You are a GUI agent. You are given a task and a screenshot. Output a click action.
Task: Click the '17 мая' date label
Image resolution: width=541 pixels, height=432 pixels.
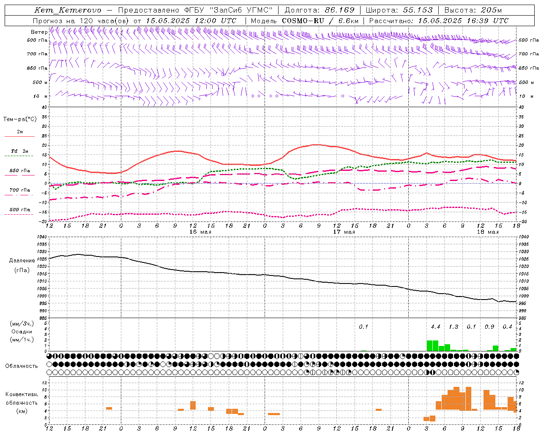[344, 232]
